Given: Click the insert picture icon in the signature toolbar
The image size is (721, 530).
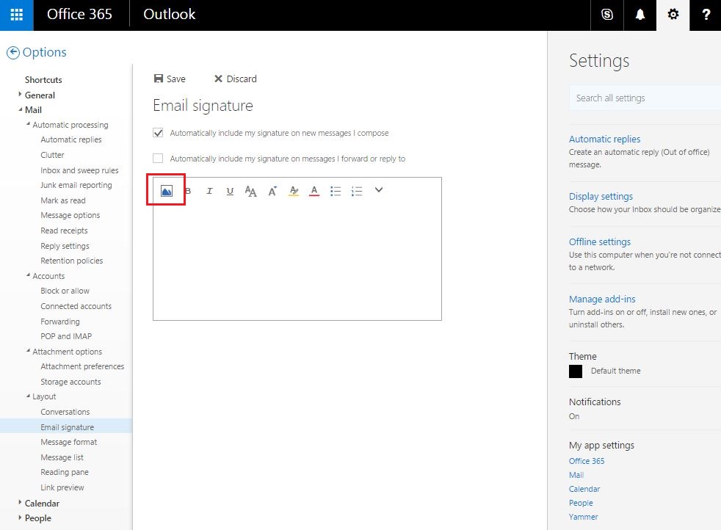Looking at the screenshot, I should [x=167, y=190].
